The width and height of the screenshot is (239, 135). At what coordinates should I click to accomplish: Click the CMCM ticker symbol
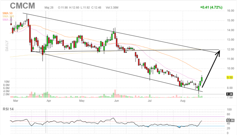pyautogui.click(x=22, y=6)
